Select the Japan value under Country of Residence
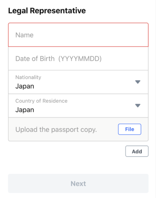The width and height of the screenshot is (156, 198). 25,110
